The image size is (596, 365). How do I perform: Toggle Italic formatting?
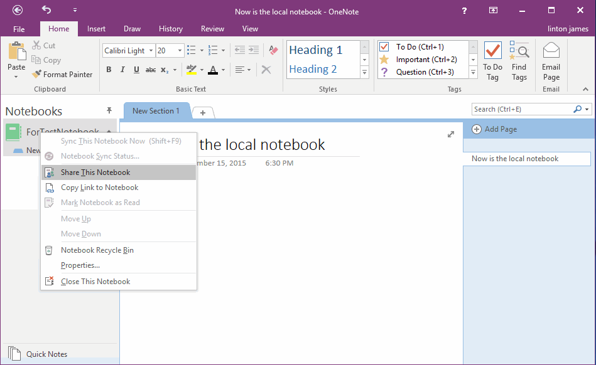(122, 70)
